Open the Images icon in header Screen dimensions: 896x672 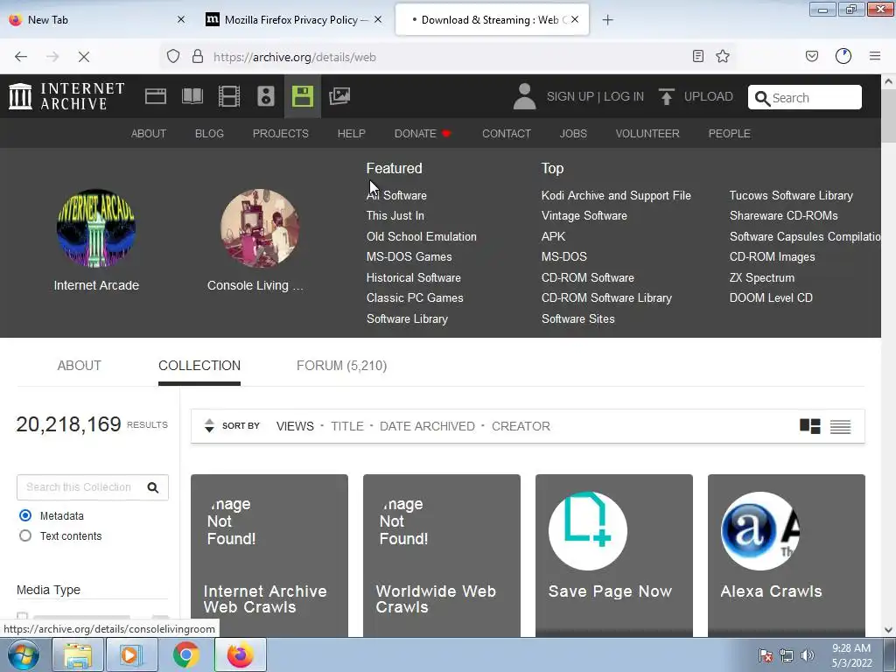(x=339, y=96)
